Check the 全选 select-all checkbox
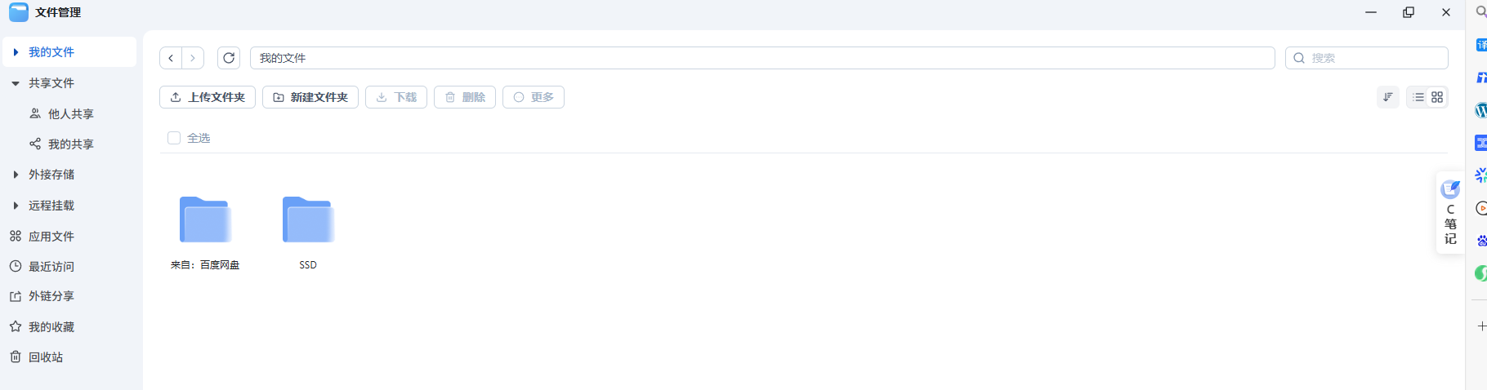 point(174,138)
